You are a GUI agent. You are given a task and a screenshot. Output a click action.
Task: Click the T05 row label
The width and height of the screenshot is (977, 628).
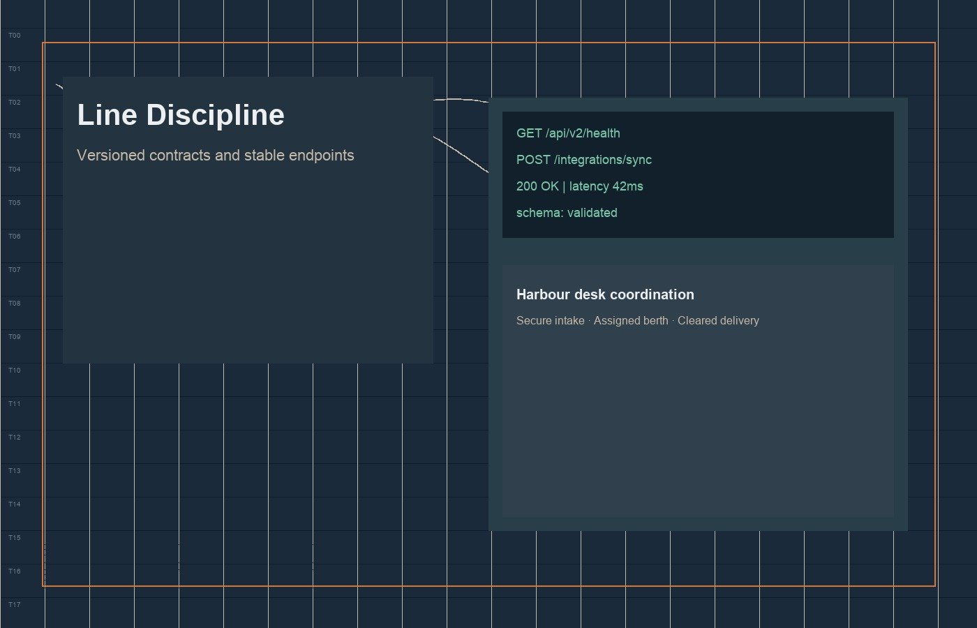click(x=15, y=203)
